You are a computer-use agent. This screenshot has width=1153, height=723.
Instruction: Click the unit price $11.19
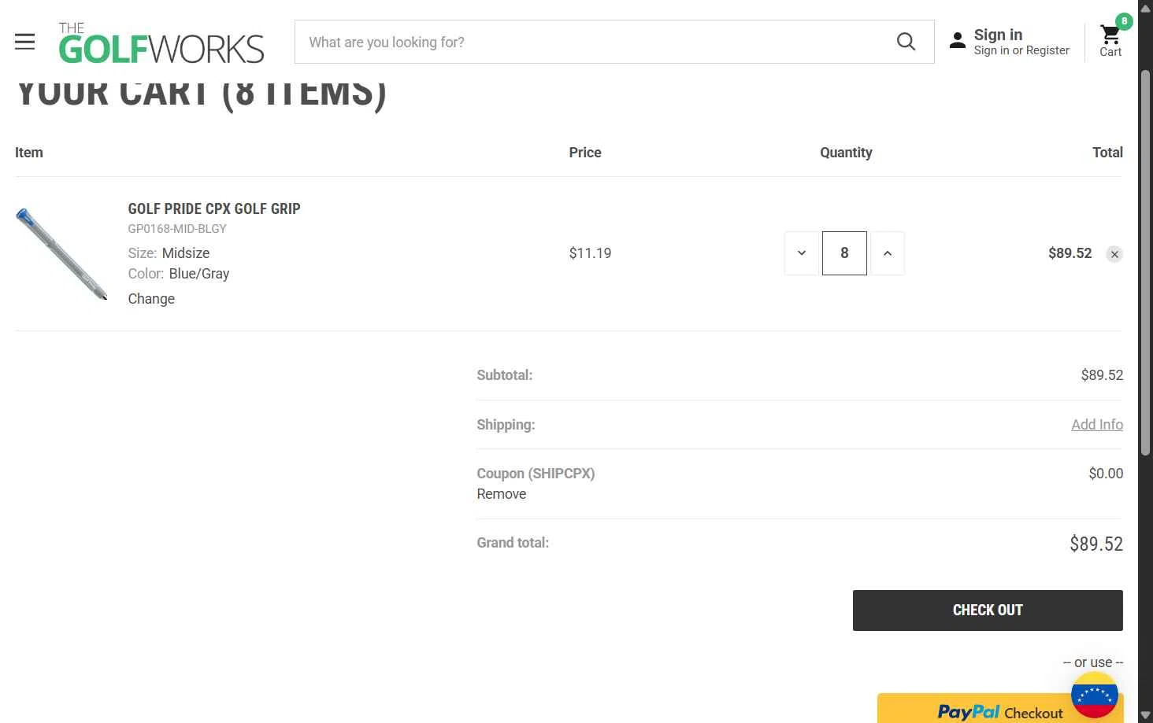tap(590, 253)
